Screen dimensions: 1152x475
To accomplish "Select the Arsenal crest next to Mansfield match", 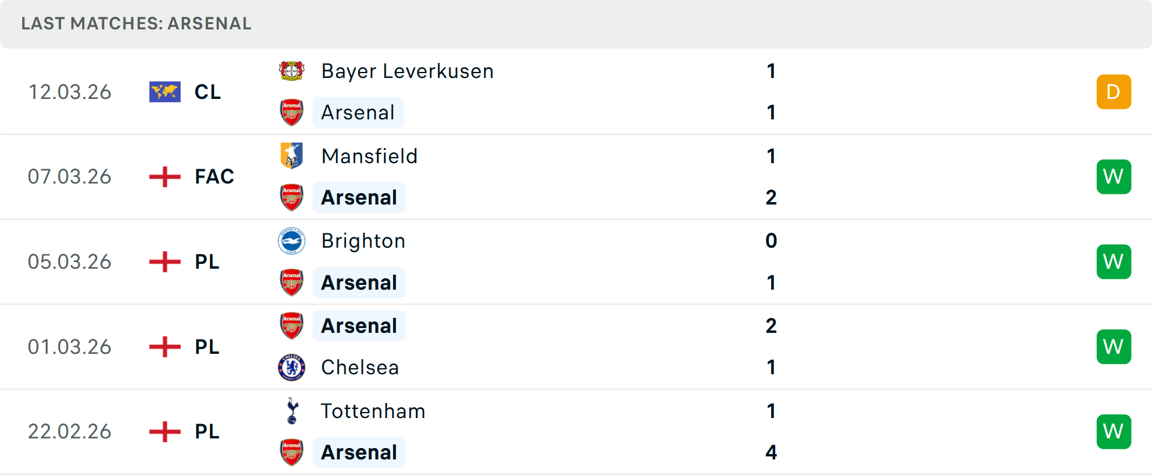I will pyautogui.click(x=292, y=197).
